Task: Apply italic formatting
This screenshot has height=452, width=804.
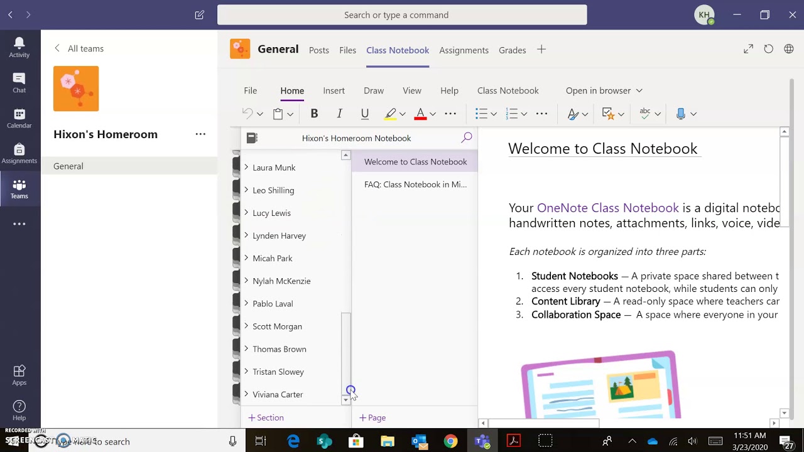Action: click(339, 114)
